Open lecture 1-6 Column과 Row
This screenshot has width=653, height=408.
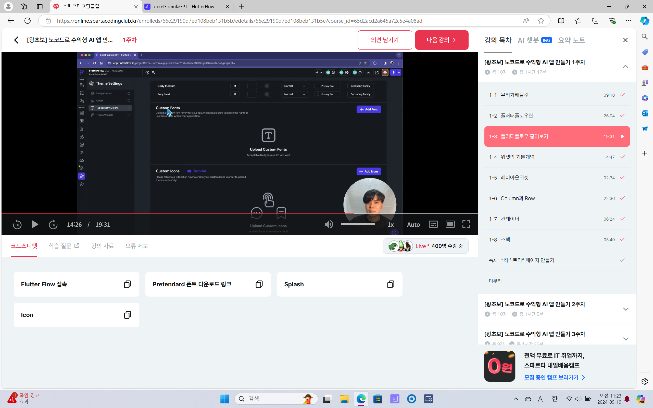click(x=557, y=198)
